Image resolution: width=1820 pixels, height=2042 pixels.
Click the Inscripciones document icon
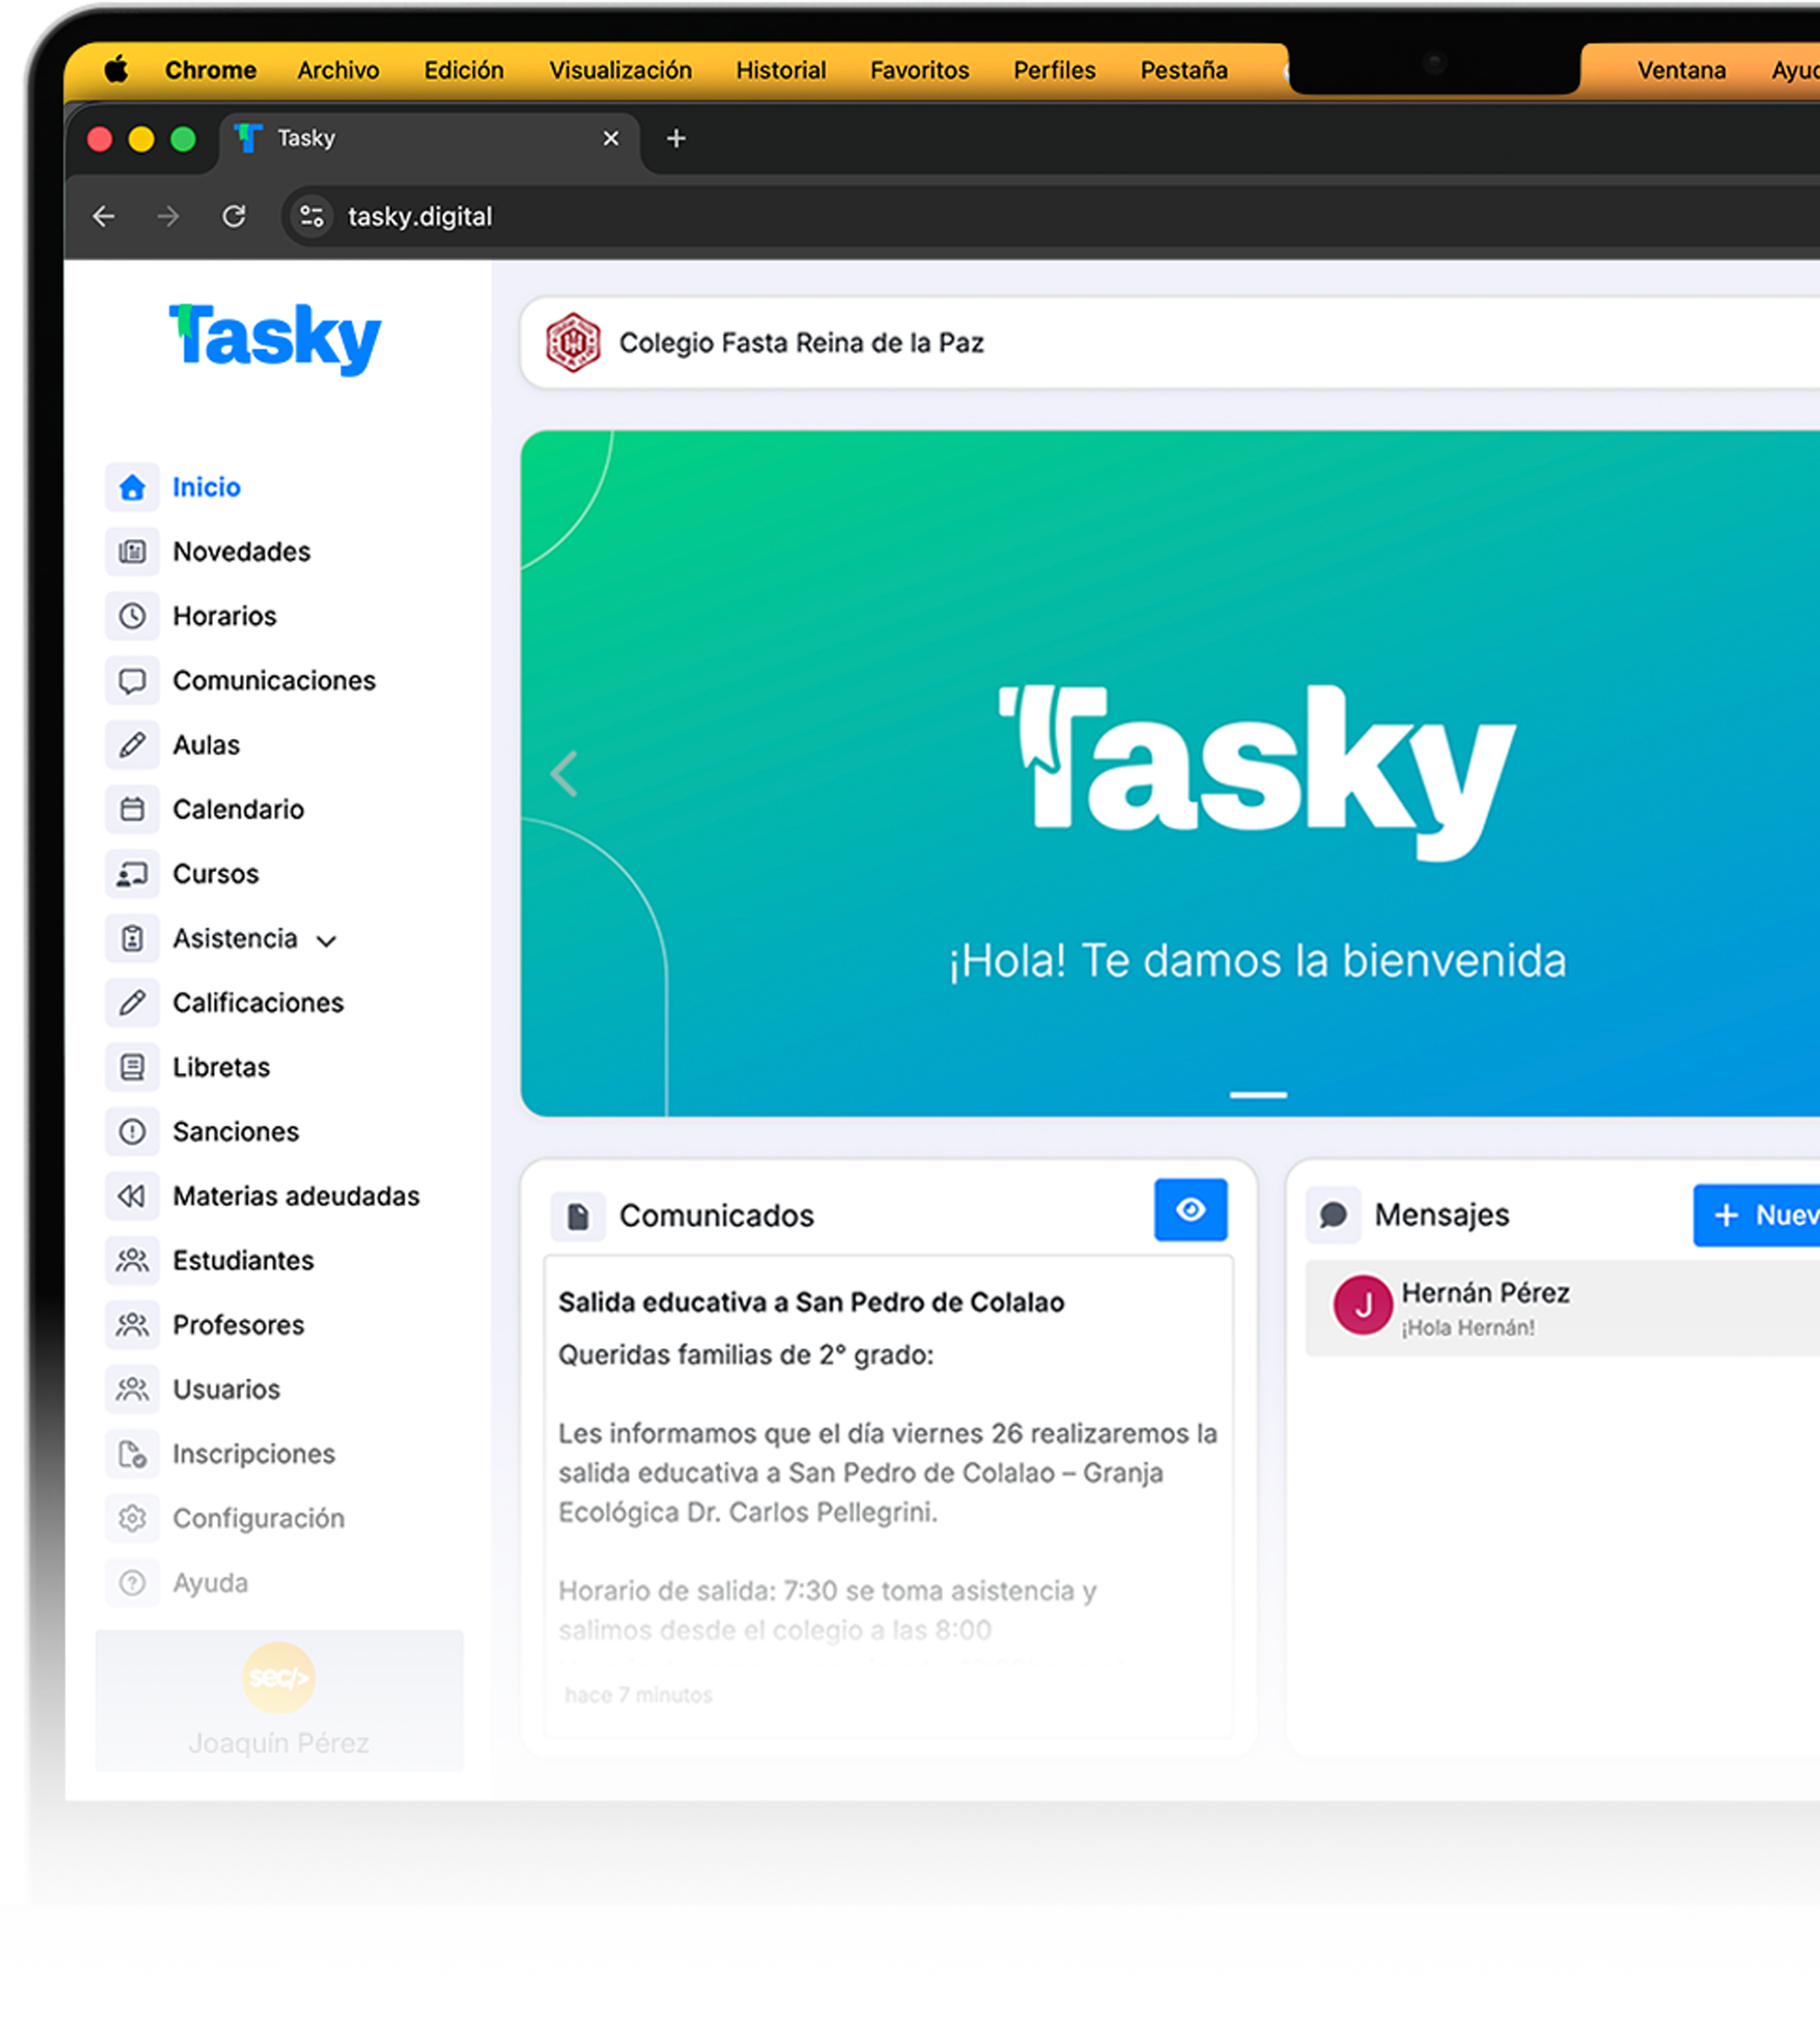click(133, 1454)
